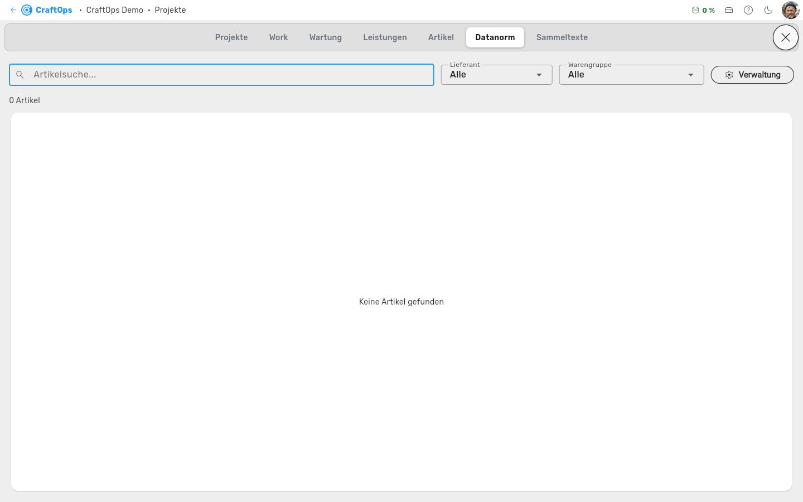Expand the Lieferant dropdown
This screenshot has width=803, height=502.
pyautogui.click(x=496, y=75)
